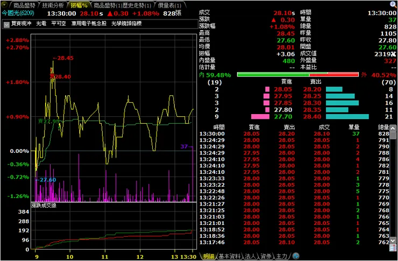Select the trade row at 13:17:46
398x261 pixels.
294,243
